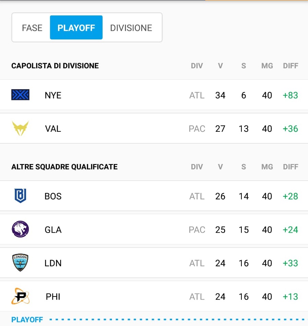Switch to the FASE tab
Screen dimensions: 308x326
[x=32, y=28]
